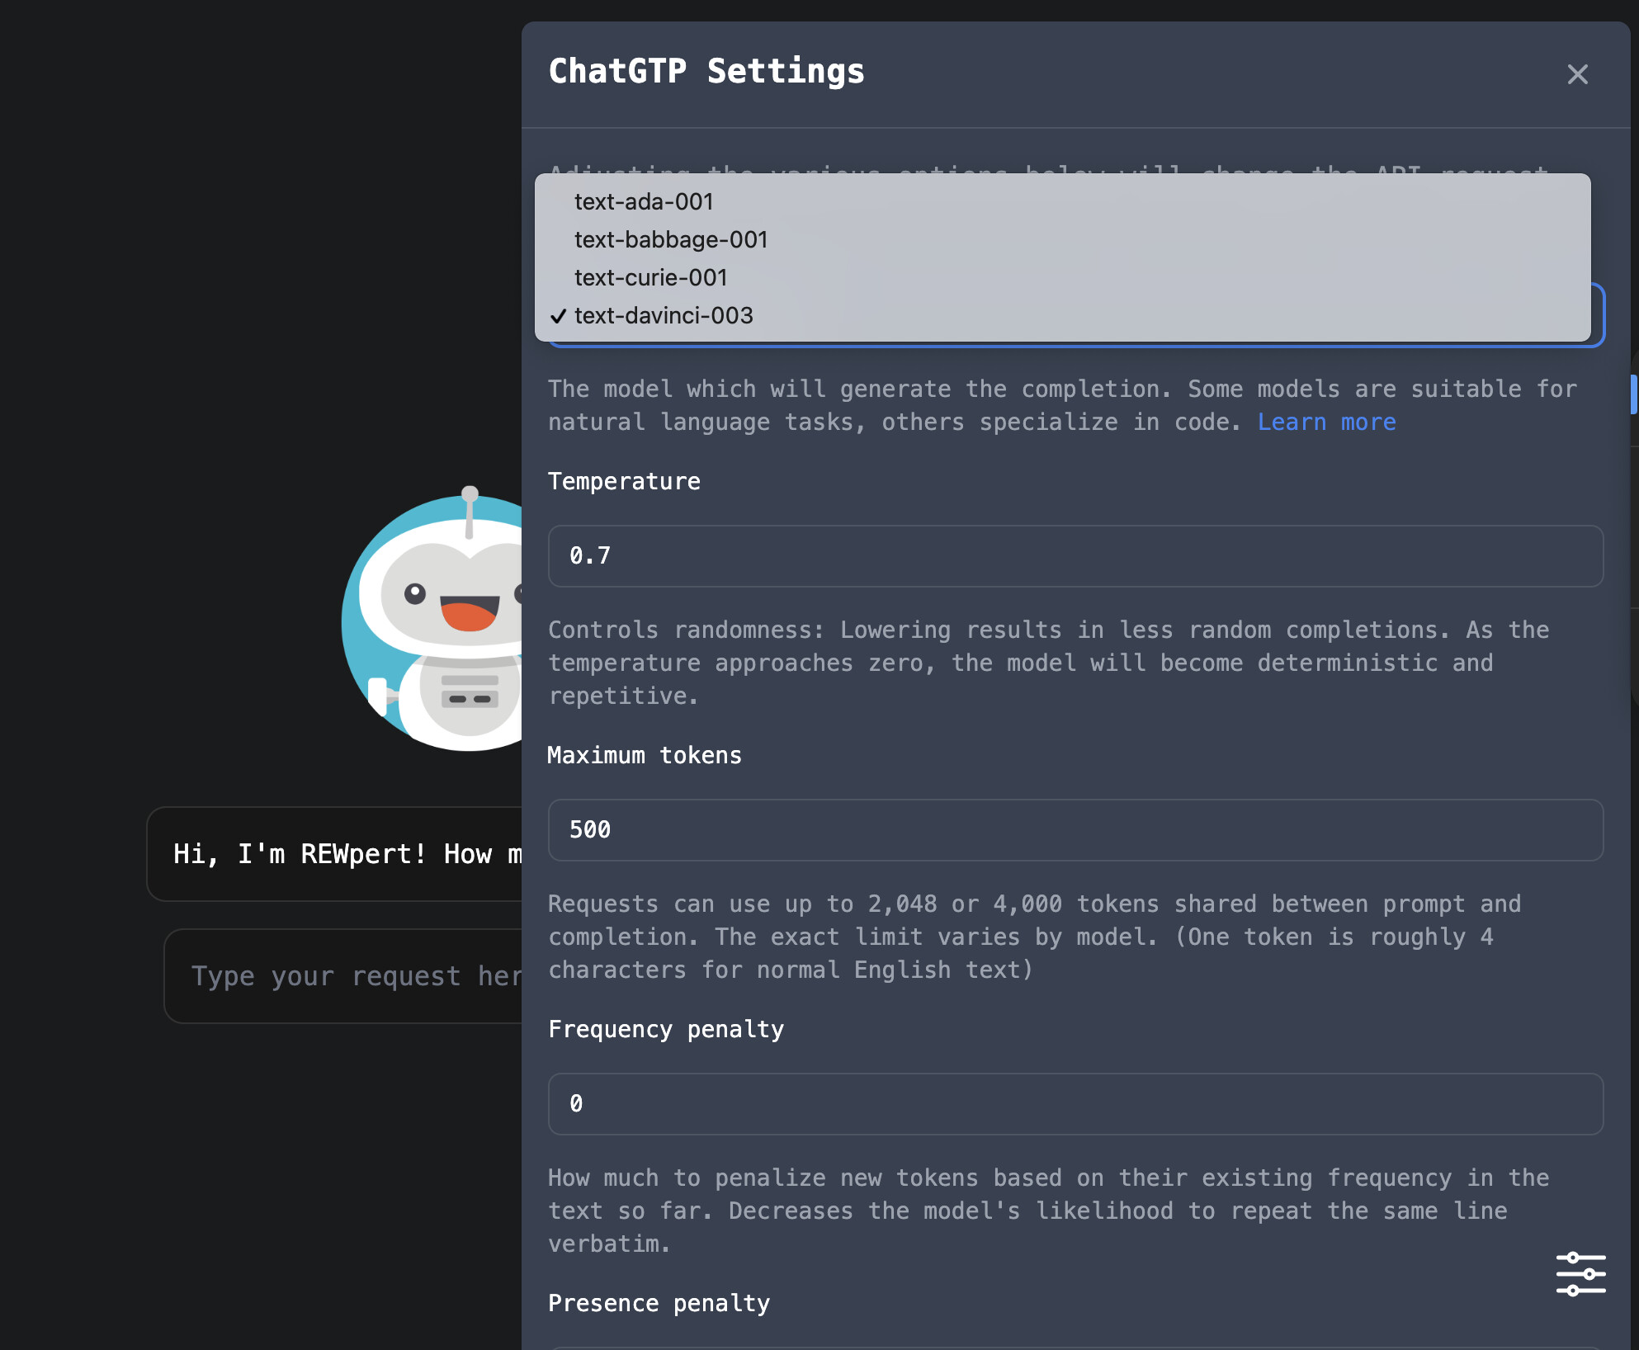Click the Frequency penalty label
The image size is (1639, 1350).
(x=666, y=1029)
